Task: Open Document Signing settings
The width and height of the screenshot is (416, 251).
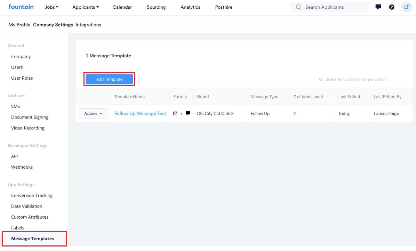Action: coord(30,117)
